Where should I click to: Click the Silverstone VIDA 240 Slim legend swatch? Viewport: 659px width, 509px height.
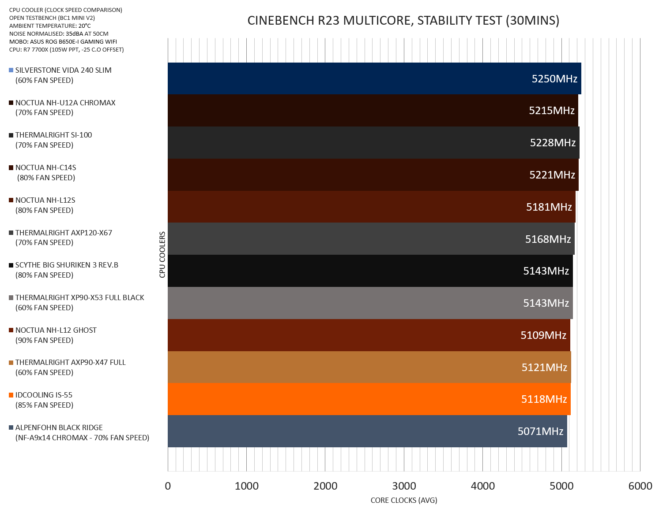click(x=11, y=70)
